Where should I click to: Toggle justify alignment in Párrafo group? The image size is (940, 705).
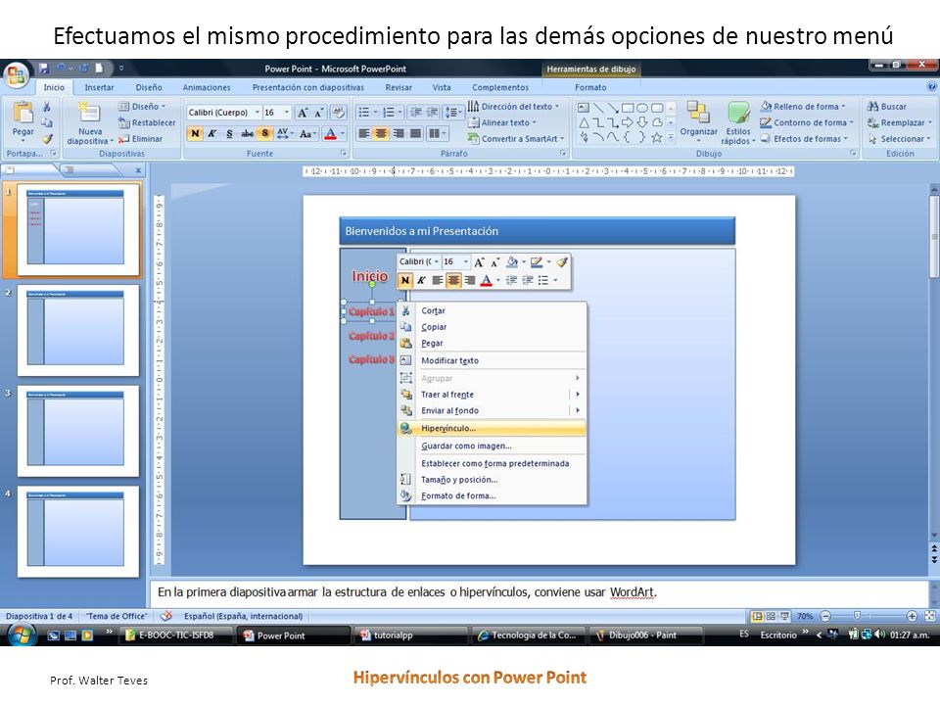pos(415,134)
